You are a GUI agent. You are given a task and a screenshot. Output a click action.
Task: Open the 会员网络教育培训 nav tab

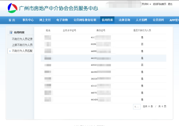[x=85, y=20]
